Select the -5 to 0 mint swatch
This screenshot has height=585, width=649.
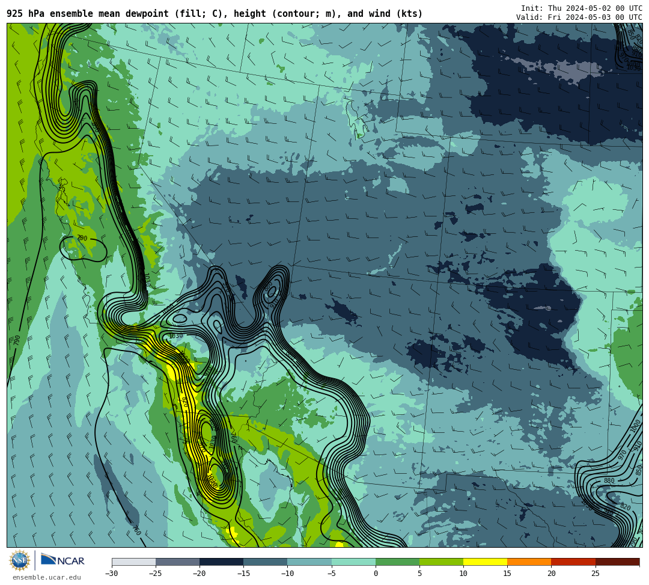click(x=353, y=562)
